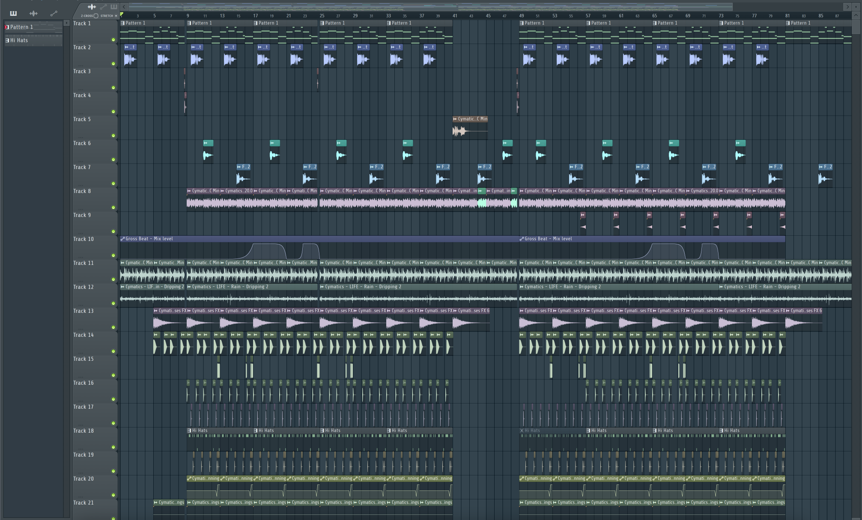Open menu of first ..t clip on Track 2

click(127, 47)
